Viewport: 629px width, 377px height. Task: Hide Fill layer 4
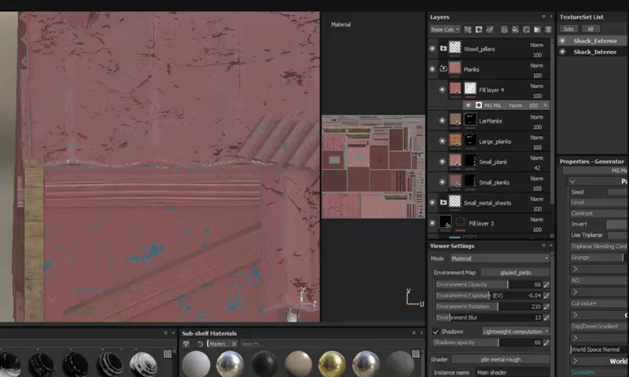point(442,90)
